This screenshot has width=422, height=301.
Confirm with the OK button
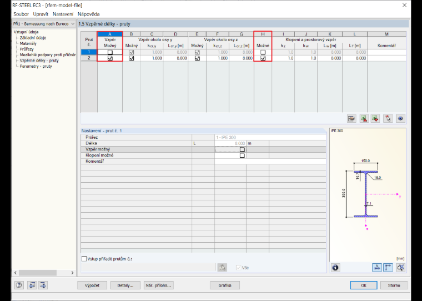364,285
